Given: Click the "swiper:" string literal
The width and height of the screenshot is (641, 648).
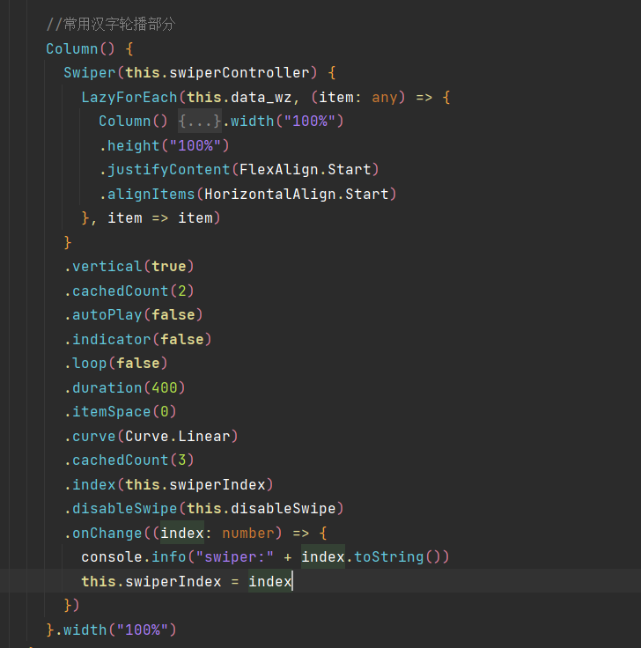Looking at the screenshot, I should (234, 556).
